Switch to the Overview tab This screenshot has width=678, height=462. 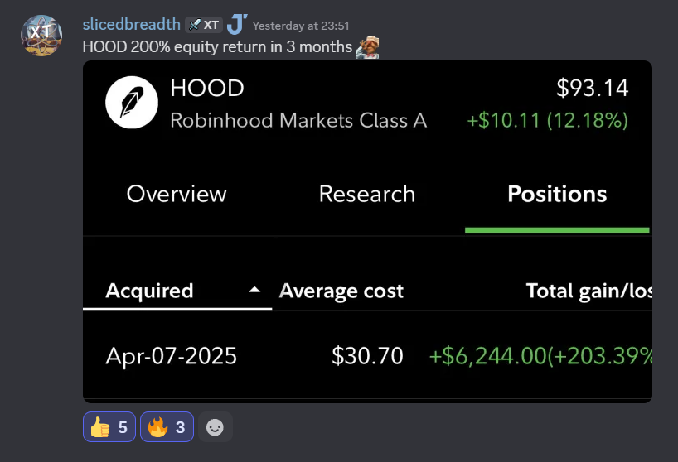177,194
